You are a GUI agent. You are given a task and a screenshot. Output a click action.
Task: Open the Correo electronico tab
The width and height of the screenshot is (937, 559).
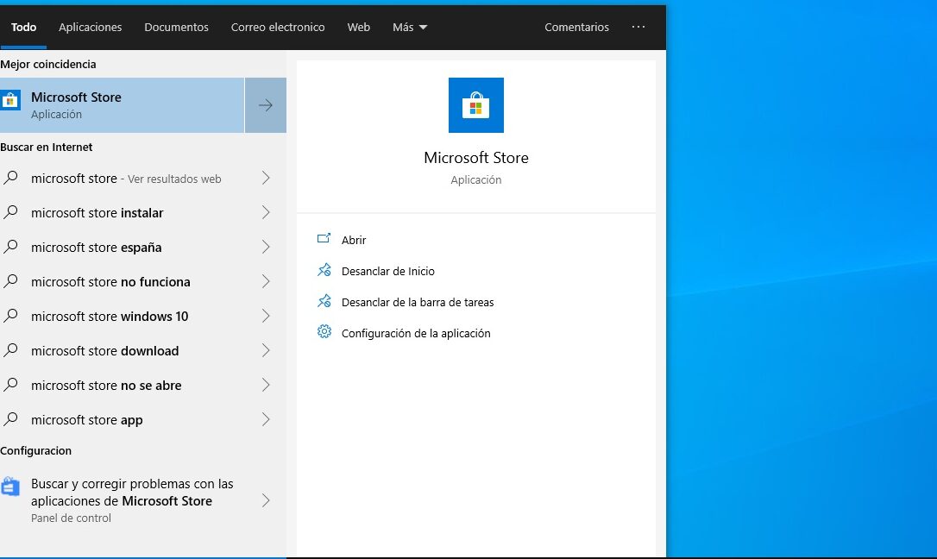(x=278, y=27)
